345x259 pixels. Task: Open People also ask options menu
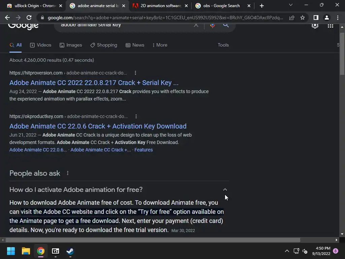68,173
